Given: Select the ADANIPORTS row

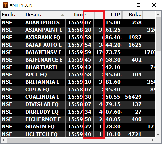Looking at the screenshot, I should pyautogui.click(x=78, y=23).
